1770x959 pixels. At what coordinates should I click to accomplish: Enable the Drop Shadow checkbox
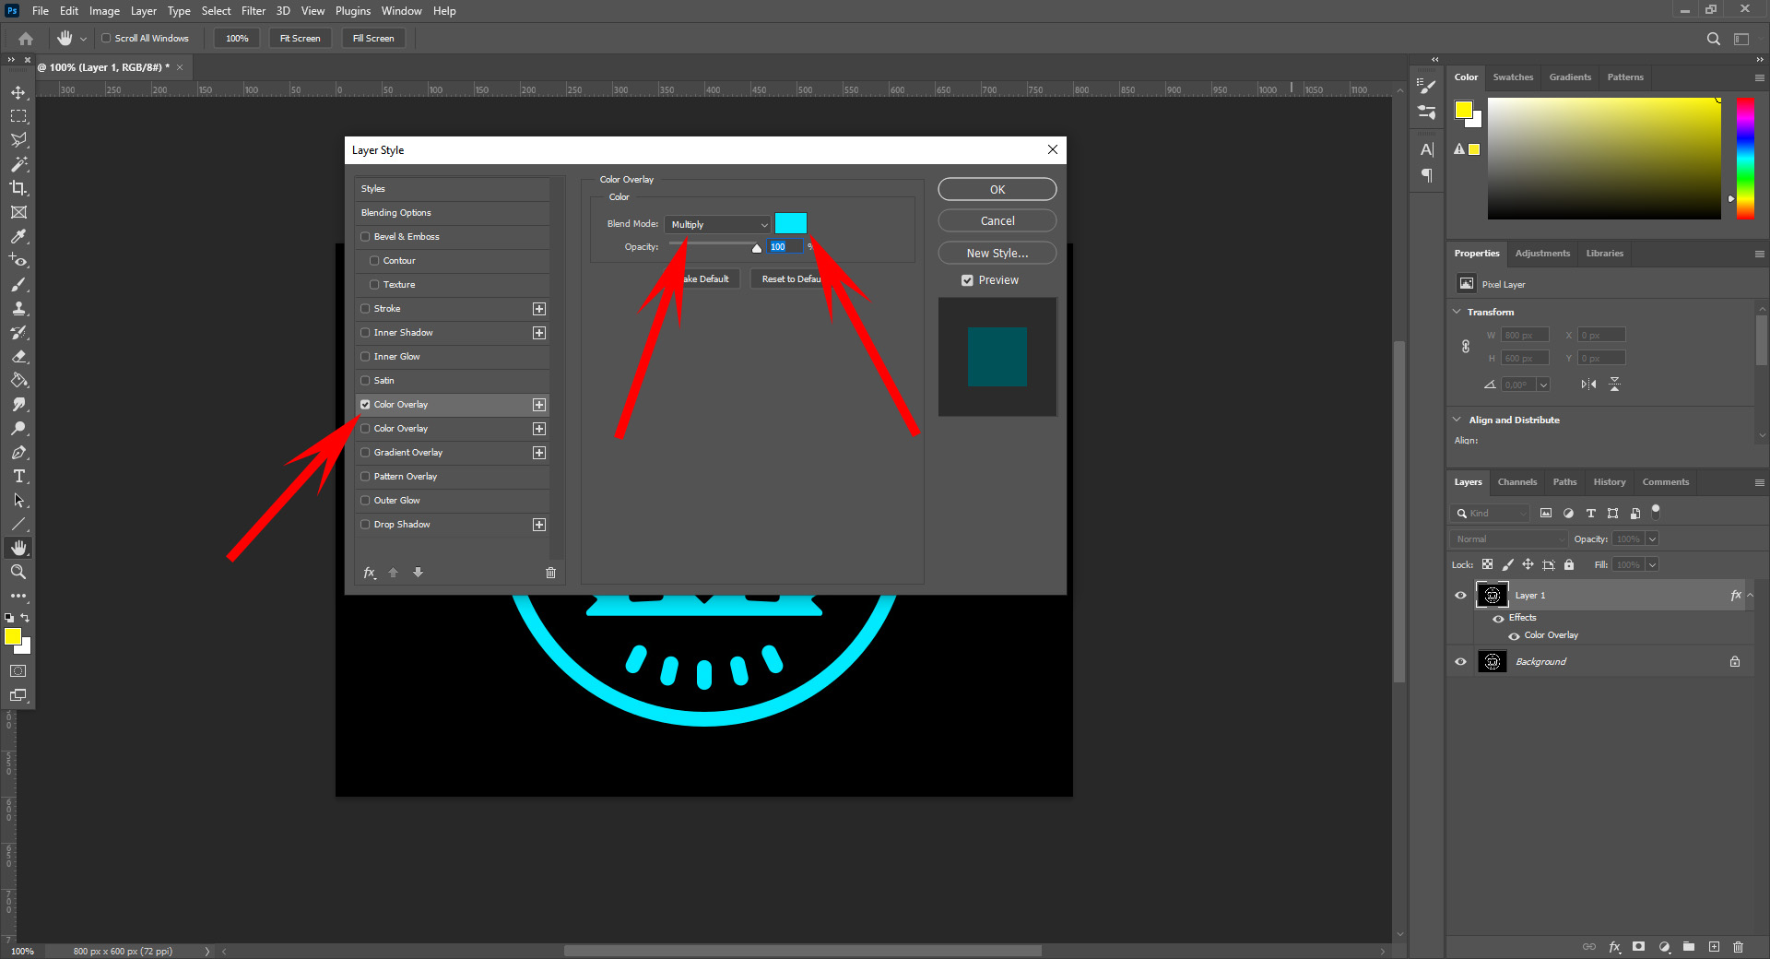(x=365, y=525)
